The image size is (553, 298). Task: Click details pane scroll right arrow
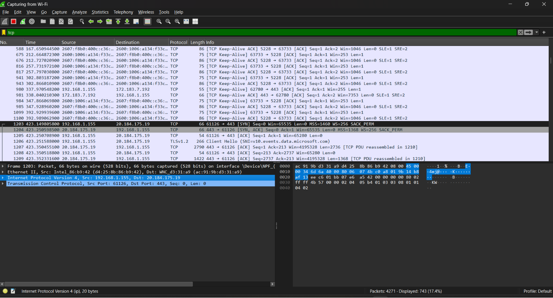[x=273, y=284]
